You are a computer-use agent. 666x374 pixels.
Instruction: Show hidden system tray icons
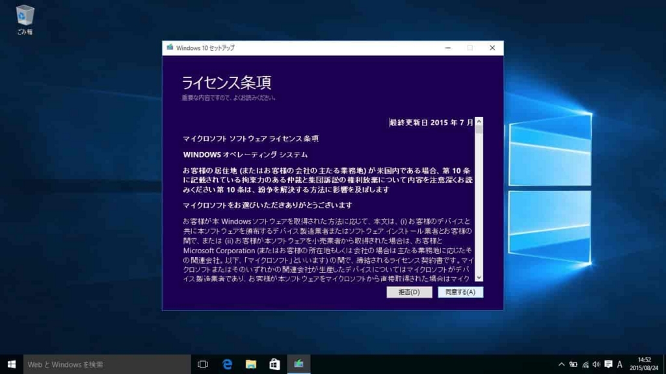(x=561, y=364)
